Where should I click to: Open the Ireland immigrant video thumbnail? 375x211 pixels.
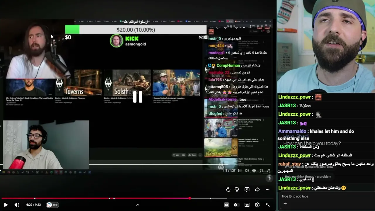pyautogui.click(x=176, y=83)
